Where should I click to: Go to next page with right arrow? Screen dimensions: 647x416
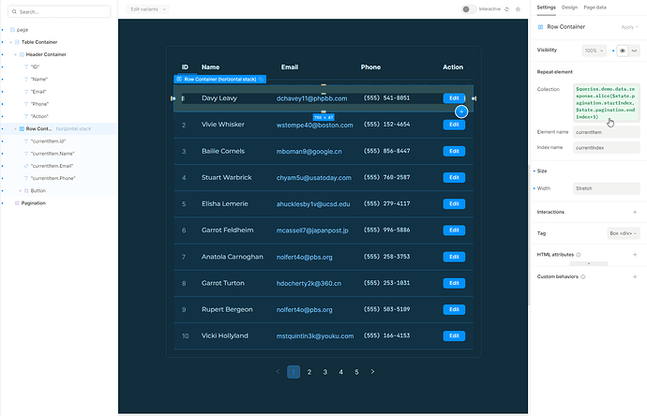click(373, 372)
